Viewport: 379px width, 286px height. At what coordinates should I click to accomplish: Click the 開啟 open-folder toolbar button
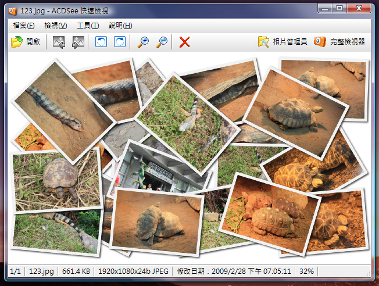26,42
